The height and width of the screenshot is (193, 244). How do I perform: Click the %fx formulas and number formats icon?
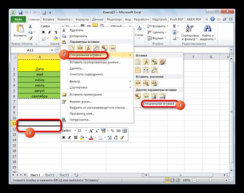pyautogui.click(x=154, y=62)
